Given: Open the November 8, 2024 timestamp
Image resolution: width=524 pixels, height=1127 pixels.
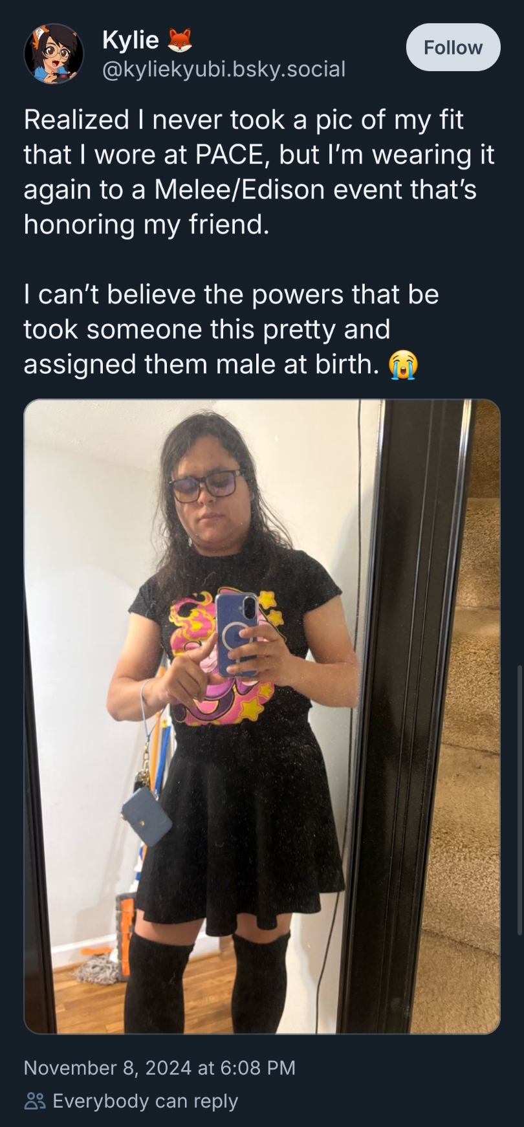Looking at the screenshot, I should (x=160, y=1067).
